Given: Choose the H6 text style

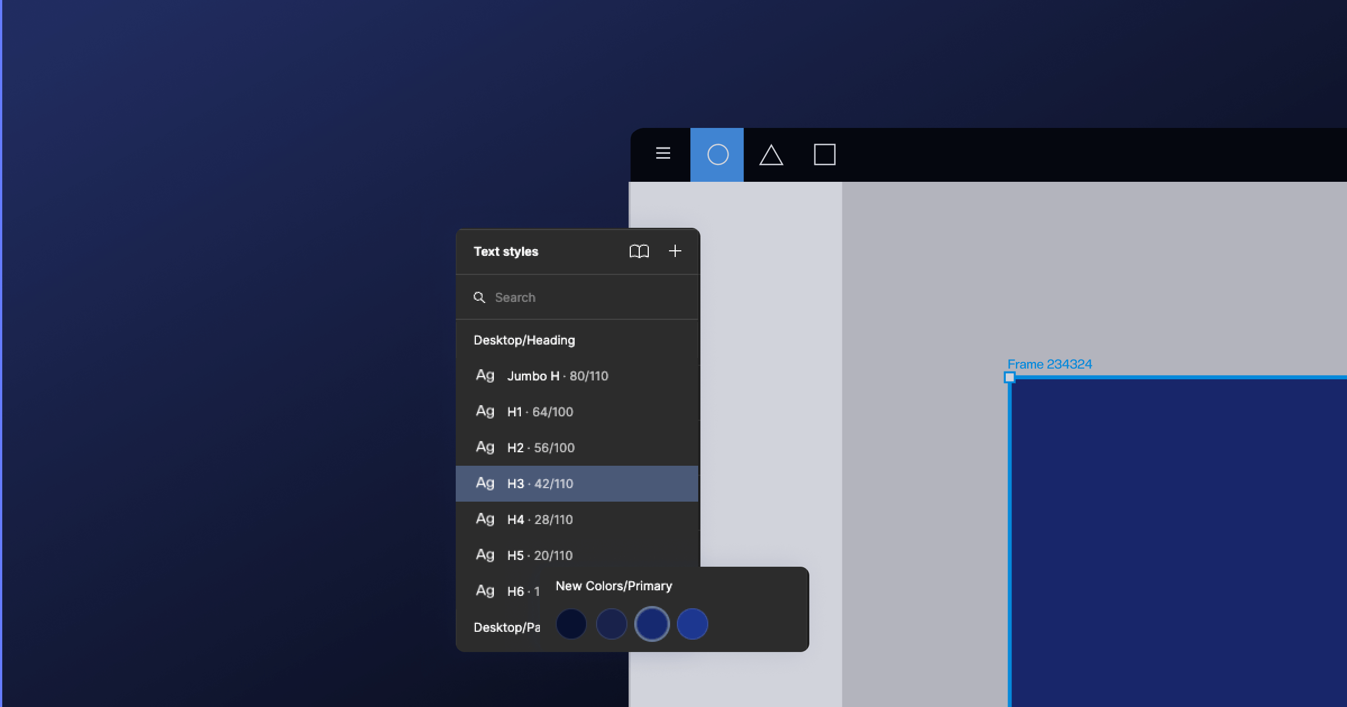Looking at the screenshot, I should point(500,591).
